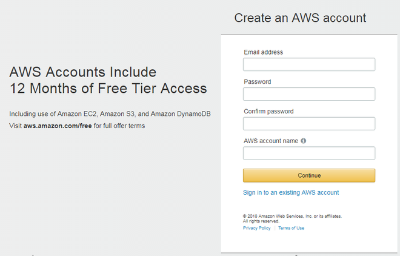Click into the Password input field
This screenshot has width=400, height=256.
(309, 94)
